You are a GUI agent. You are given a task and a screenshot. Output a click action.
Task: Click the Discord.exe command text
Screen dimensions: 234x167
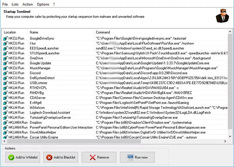[x=141, y=73]
